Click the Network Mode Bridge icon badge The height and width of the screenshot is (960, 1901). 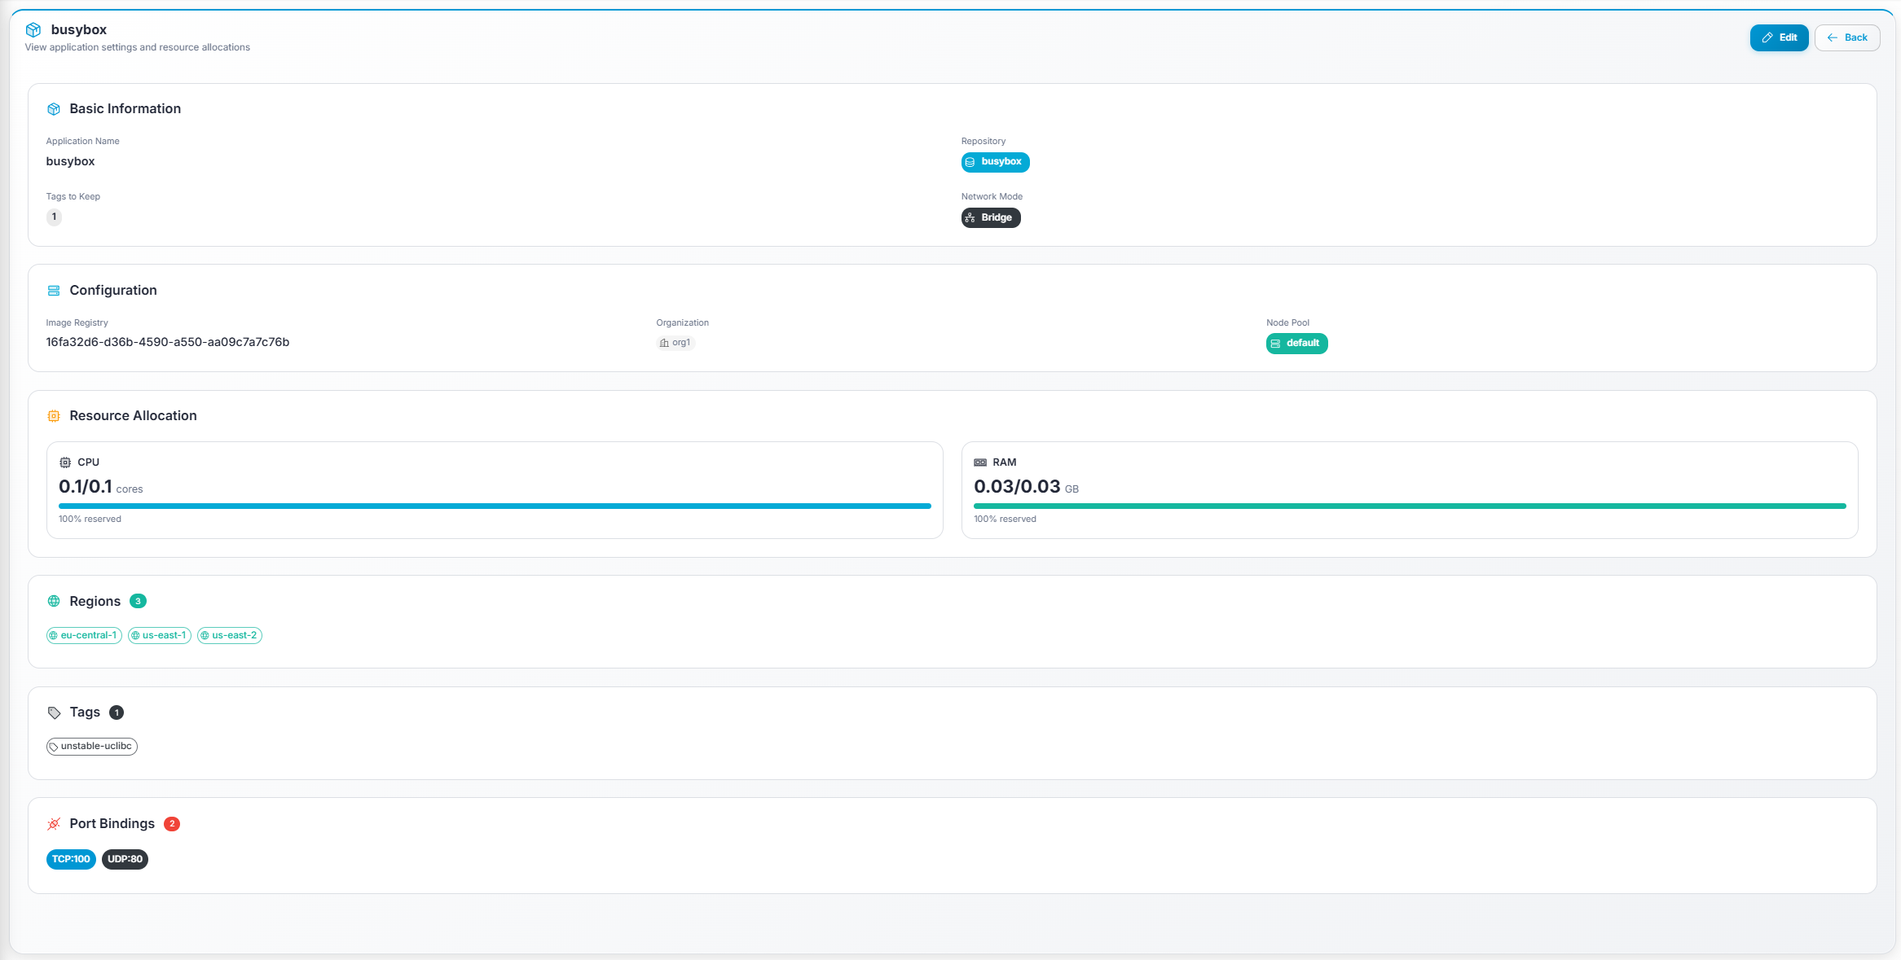tap(970, 217)
